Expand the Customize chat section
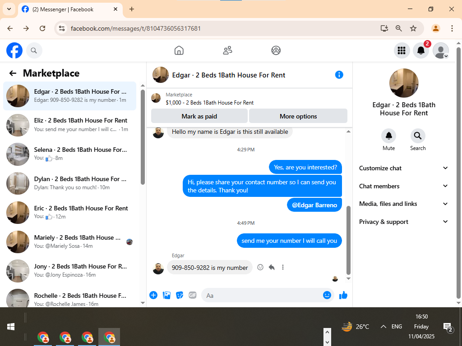This screenshot has height=346, width=462. (x=403, y=168)
